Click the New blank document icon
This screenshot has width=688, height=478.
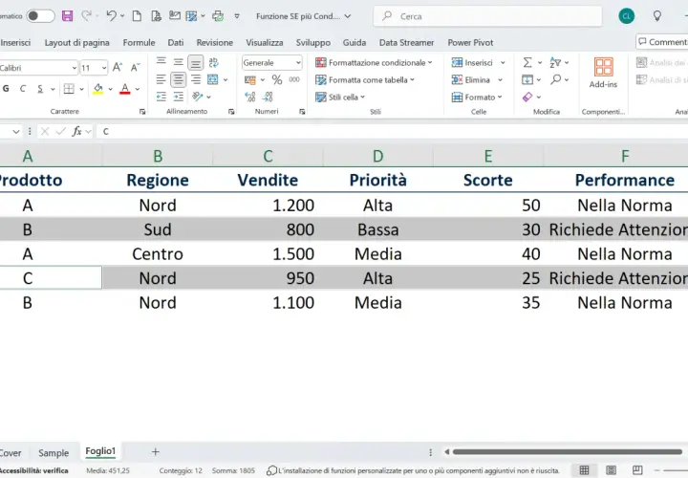tap(137, 16)
